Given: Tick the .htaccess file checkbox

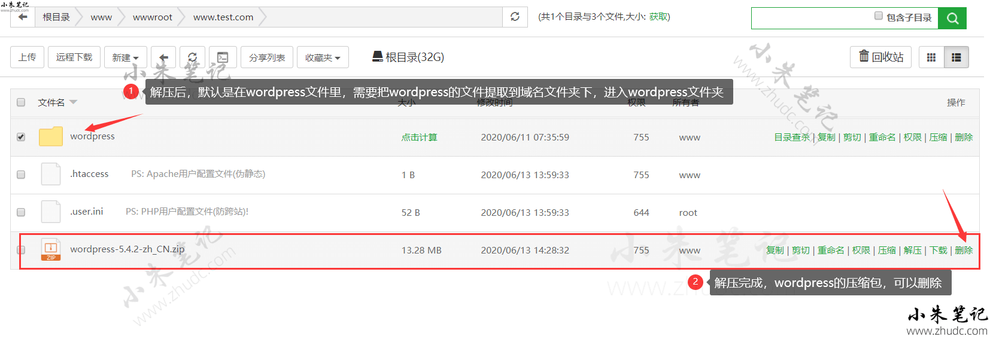Looking at the screenshot, I should click(21, 175).
